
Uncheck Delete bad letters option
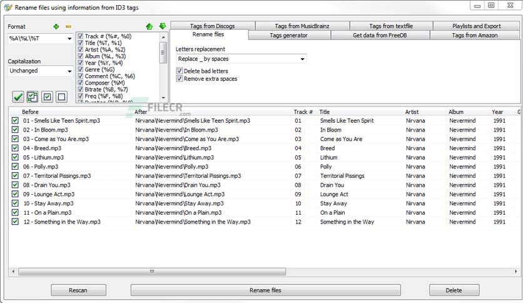(180, 71)
